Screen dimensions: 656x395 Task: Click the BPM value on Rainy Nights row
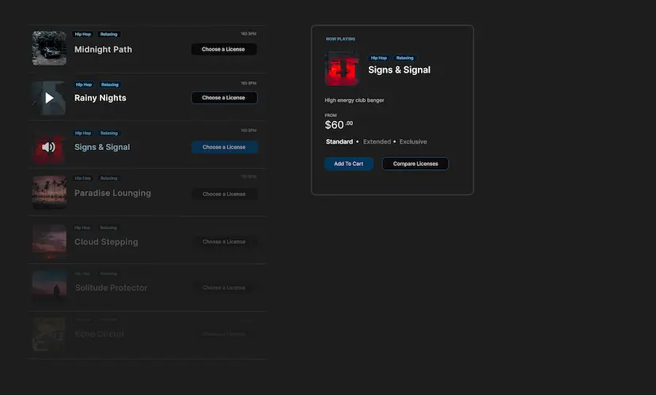click(x=248, y=83)
